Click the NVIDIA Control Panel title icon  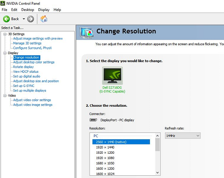(3, 3)
